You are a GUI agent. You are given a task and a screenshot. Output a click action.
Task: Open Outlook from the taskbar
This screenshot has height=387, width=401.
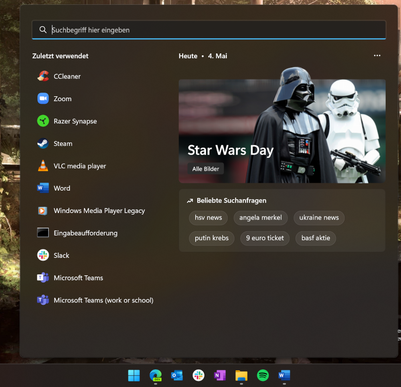[x=177, y=375]
